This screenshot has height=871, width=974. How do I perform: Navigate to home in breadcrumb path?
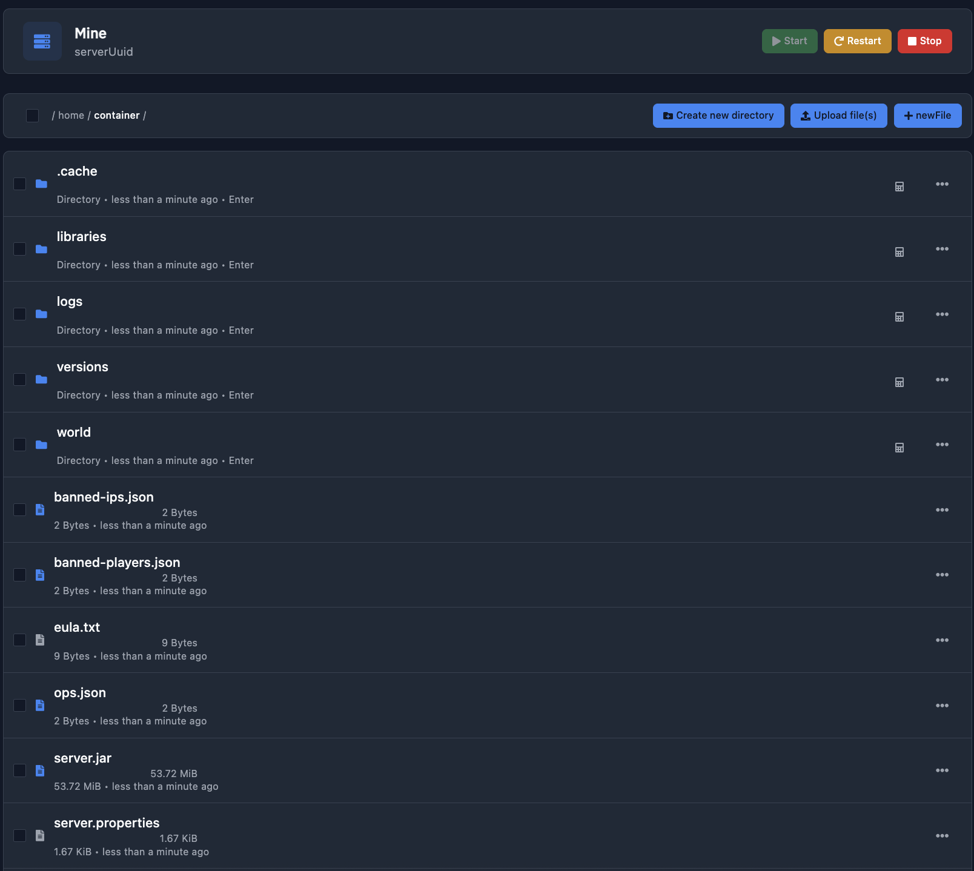tap(71, 116)
